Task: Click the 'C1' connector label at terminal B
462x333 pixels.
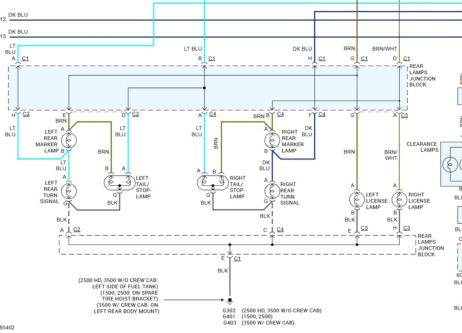Action: point(212,58)
